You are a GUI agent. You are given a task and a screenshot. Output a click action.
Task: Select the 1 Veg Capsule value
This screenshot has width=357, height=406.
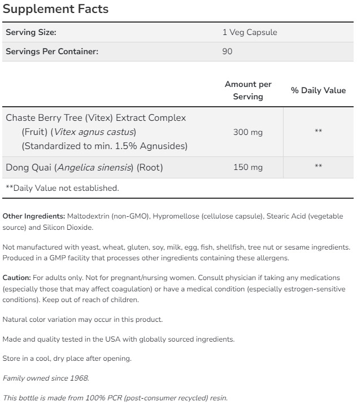(250, 33)
